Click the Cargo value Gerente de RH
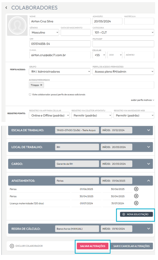The width and height of the screenshot is (158, 260). click(77, 164)
